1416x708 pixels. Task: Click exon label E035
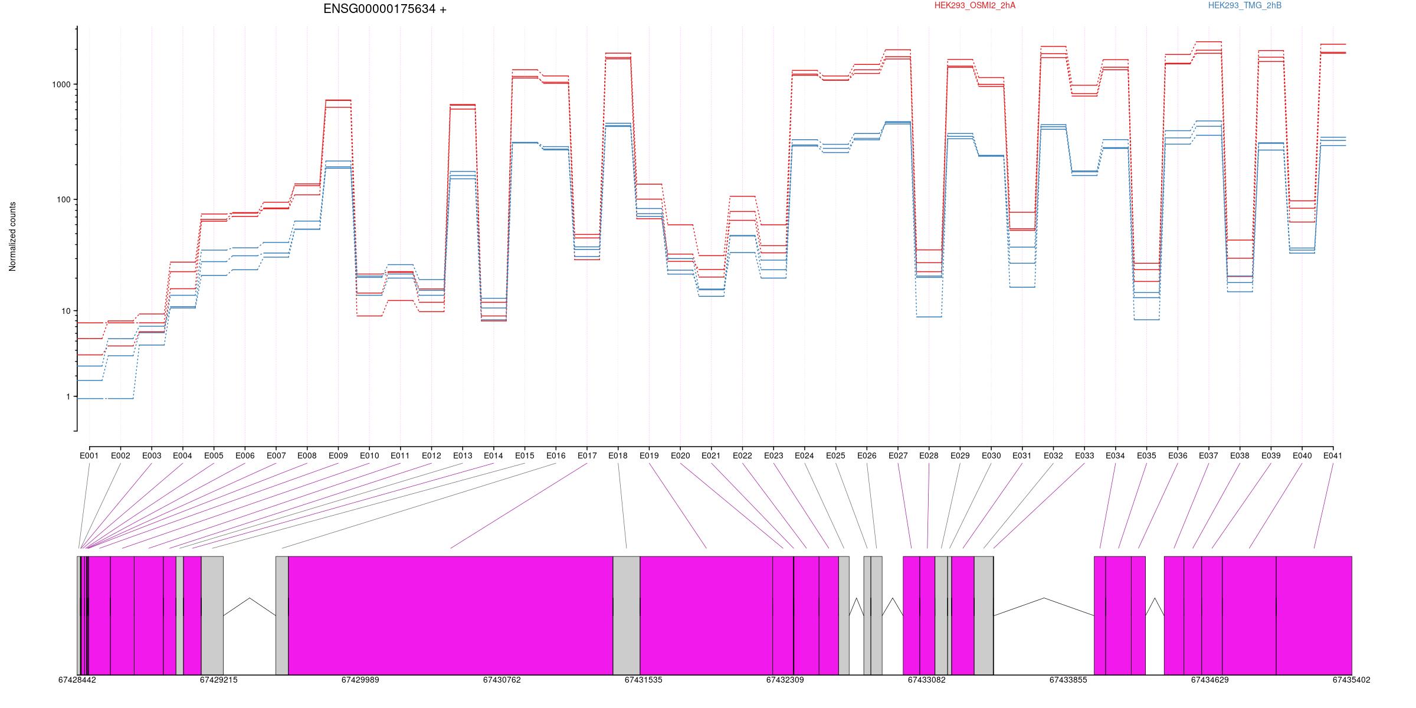tap(1146, 455)
